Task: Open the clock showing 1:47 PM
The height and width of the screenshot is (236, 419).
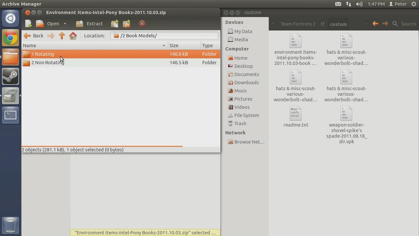Action: point(376,4)
